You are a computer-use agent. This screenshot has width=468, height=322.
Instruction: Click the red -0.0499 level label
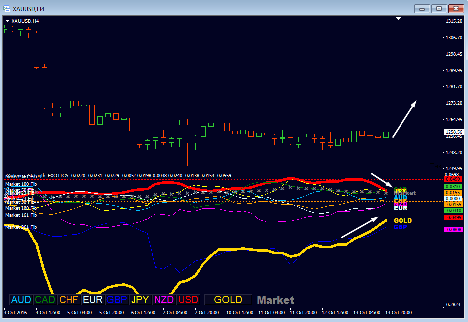coord(454,217)
